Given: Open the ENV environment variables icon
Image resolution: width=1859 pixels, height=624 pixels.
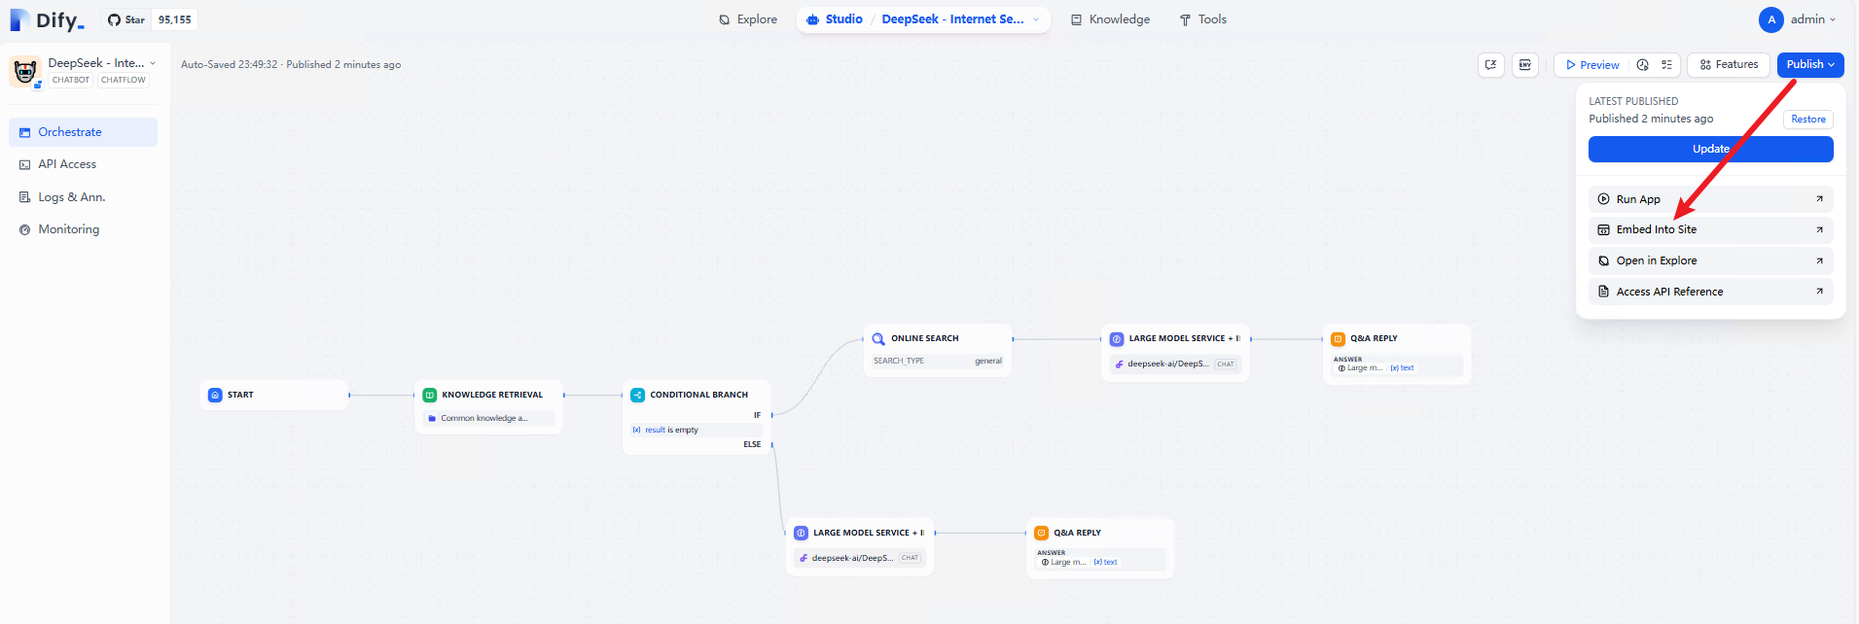Looking at the screenshot, I should pyautogui.click(x=1524, y=65).
